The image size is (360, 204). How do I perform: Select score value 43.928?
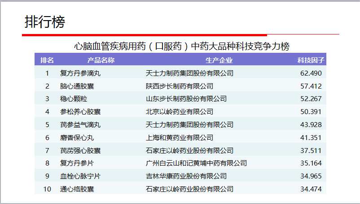[x=311, y=125]
